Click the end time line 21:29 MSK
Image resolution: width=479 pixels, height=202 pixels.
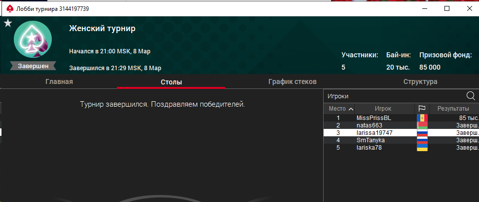[x=115, y=68]
